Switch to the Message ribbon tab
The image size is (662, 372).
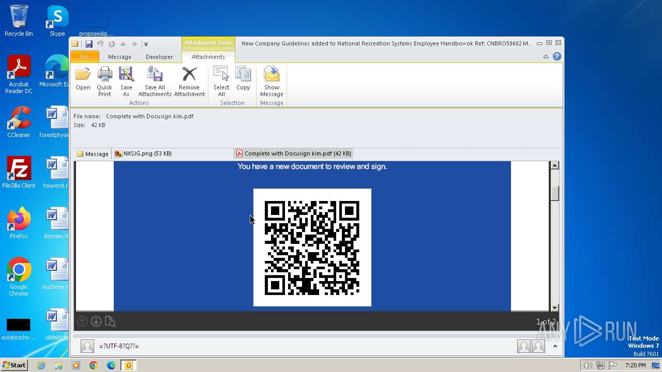[119, 57]
